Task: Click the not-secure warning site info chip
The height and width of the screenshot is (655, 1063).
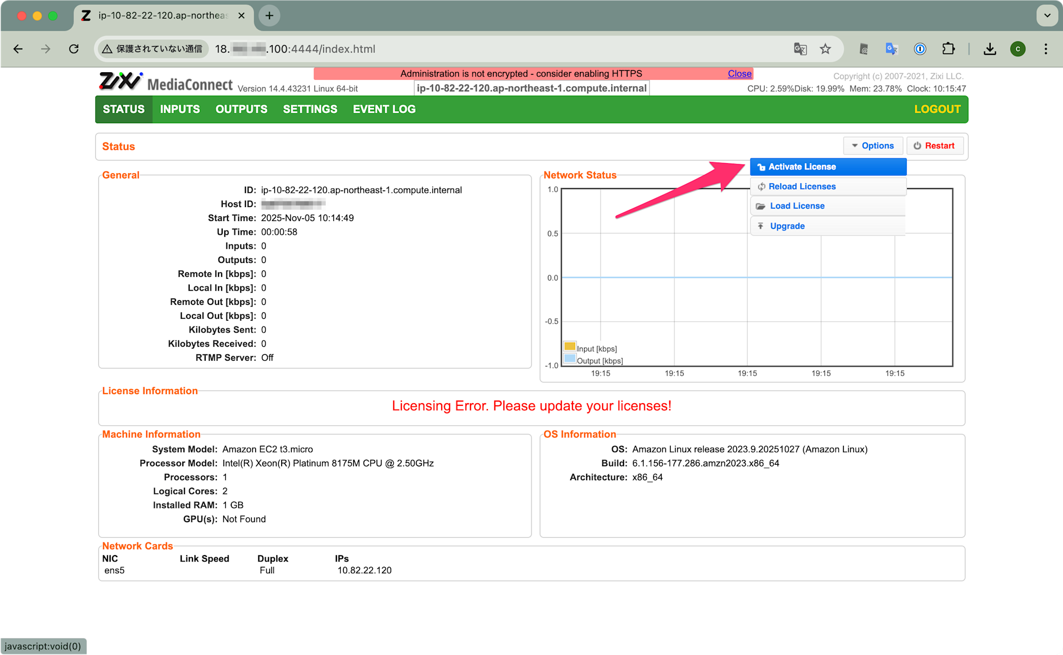Action: (x=153, y=49)
